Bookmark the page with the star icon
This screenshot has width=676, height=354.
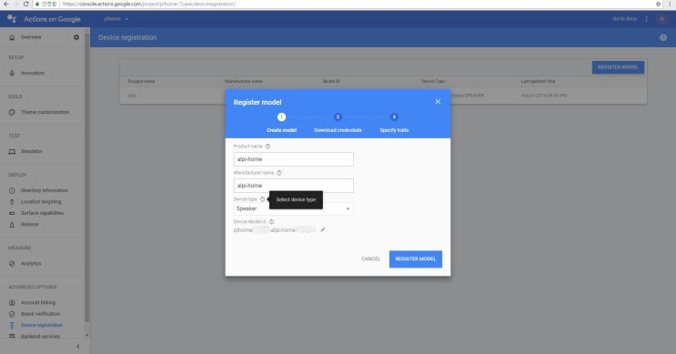(x=659, y=4)
